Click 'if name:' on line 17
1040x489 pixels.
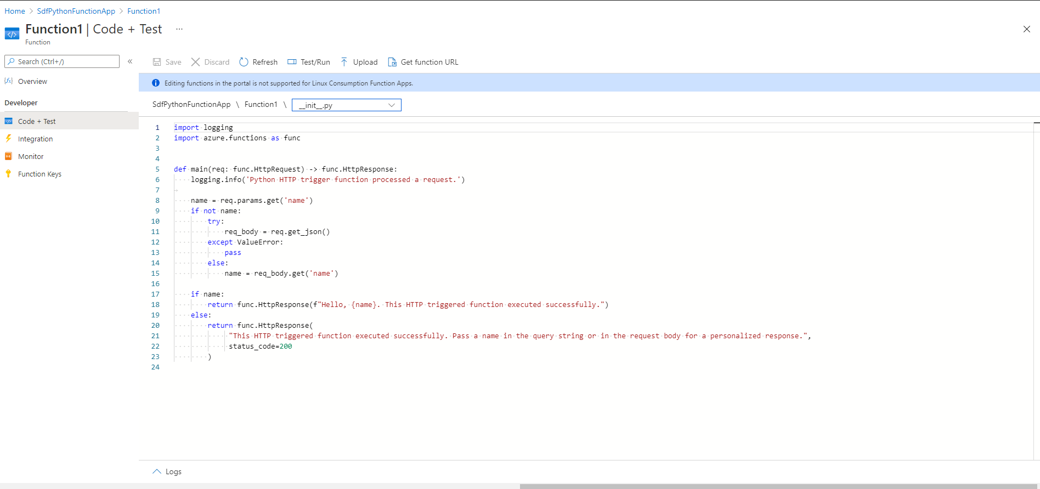click(207, 294)
